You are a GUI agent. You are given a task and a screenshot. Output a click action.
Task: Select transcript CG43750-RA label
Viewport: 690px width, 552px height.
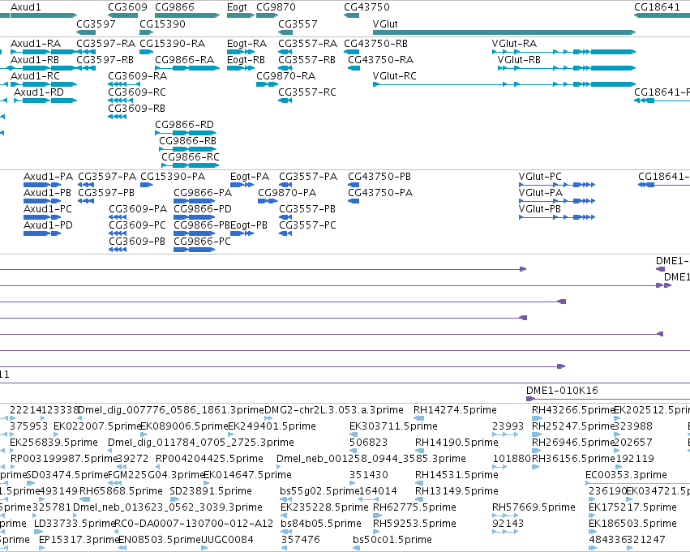[380, 60]
